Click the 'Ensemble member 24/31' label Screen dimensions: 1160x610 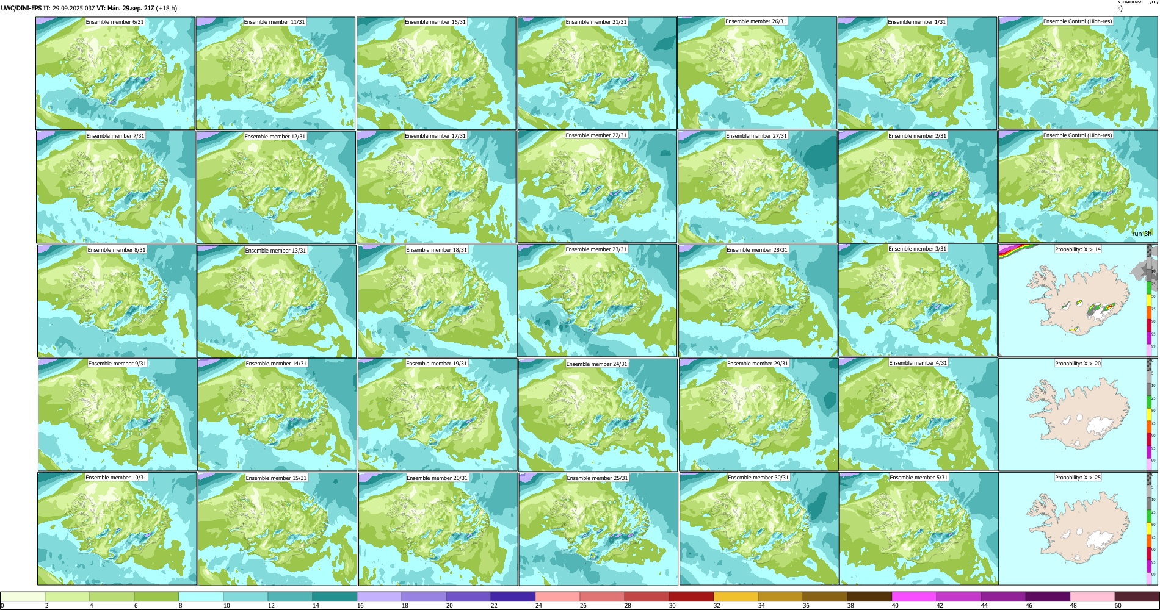click(x=597, y=364)
